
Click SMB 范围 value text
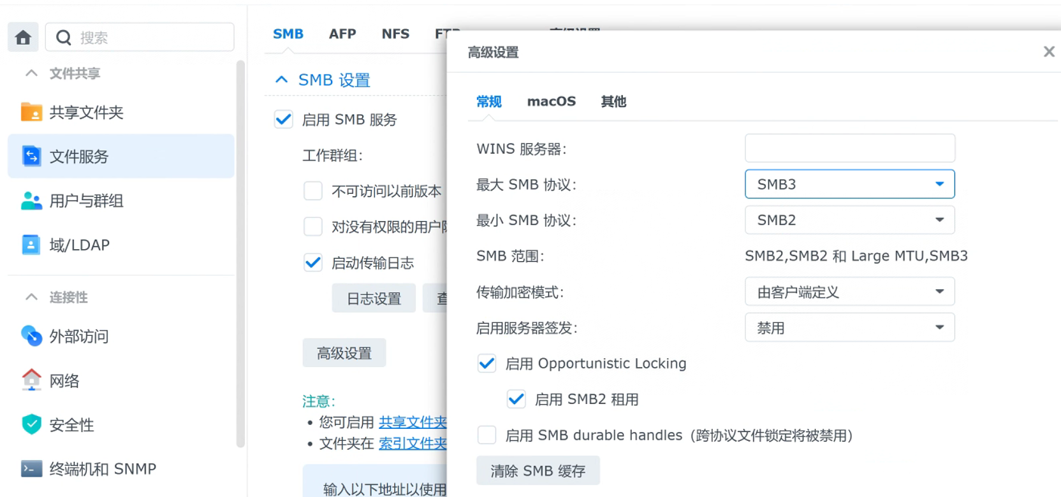click(x=856, y=256)
